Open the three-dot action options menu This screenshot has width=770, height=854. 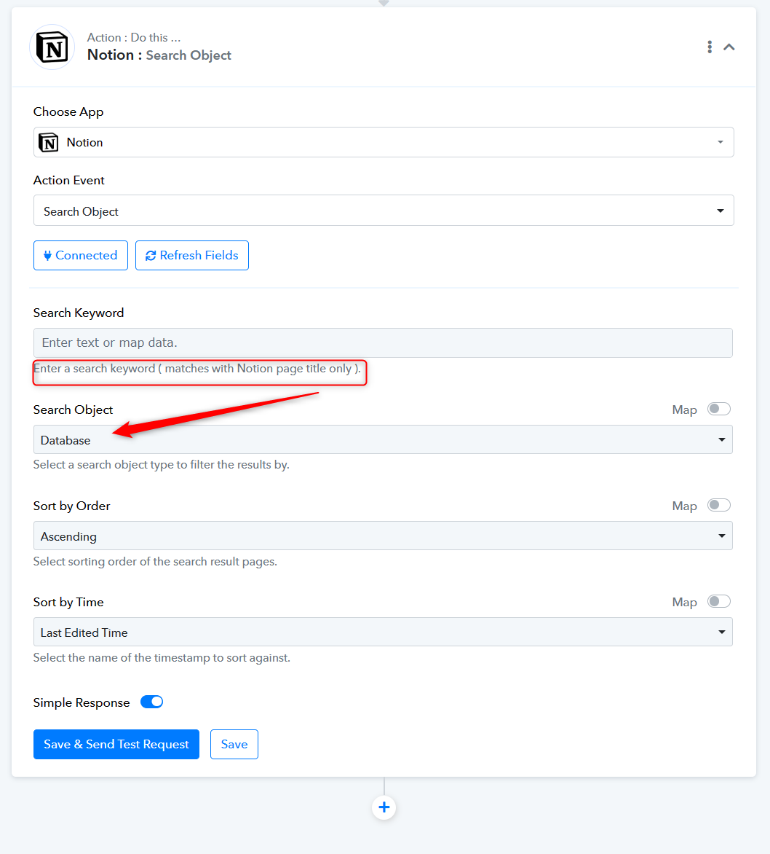click(x=710, y=47)
